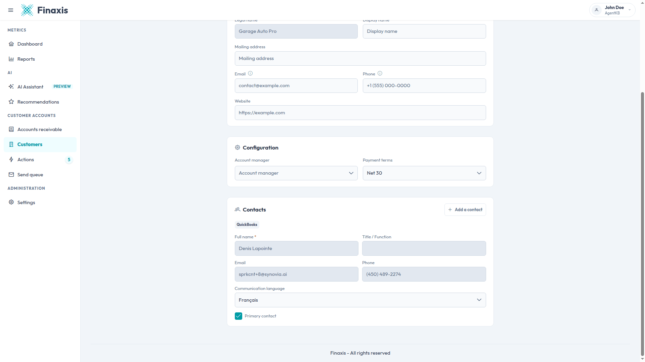Click the Phone info icon
The image size is (645, 362).
(380, 73)
